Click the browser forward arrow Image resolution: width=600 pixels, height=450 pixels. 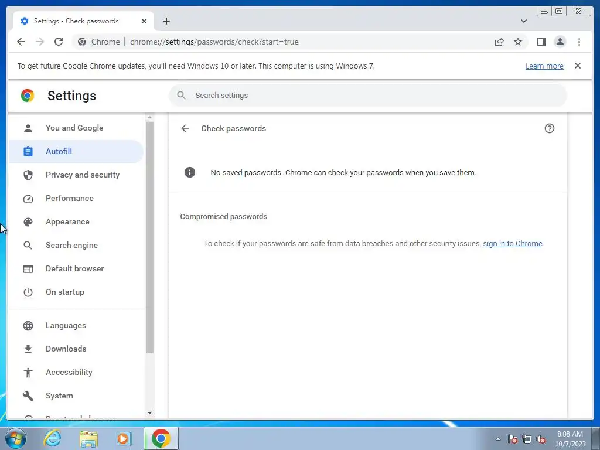pos(40,42)
